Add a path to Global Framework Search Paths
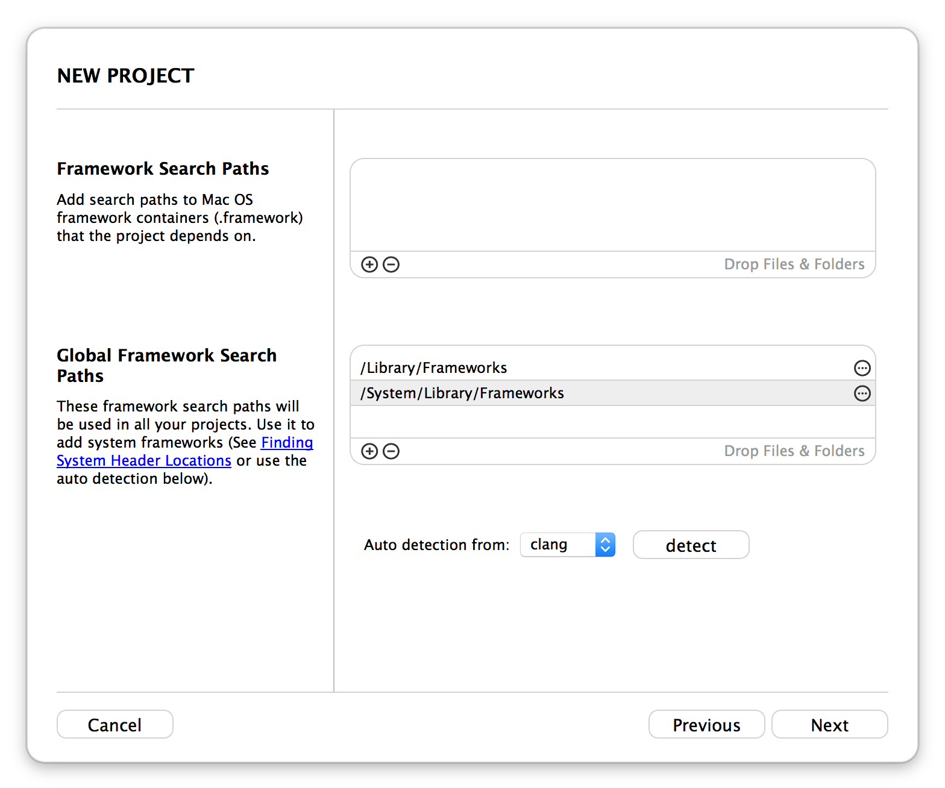 [369, 451]
